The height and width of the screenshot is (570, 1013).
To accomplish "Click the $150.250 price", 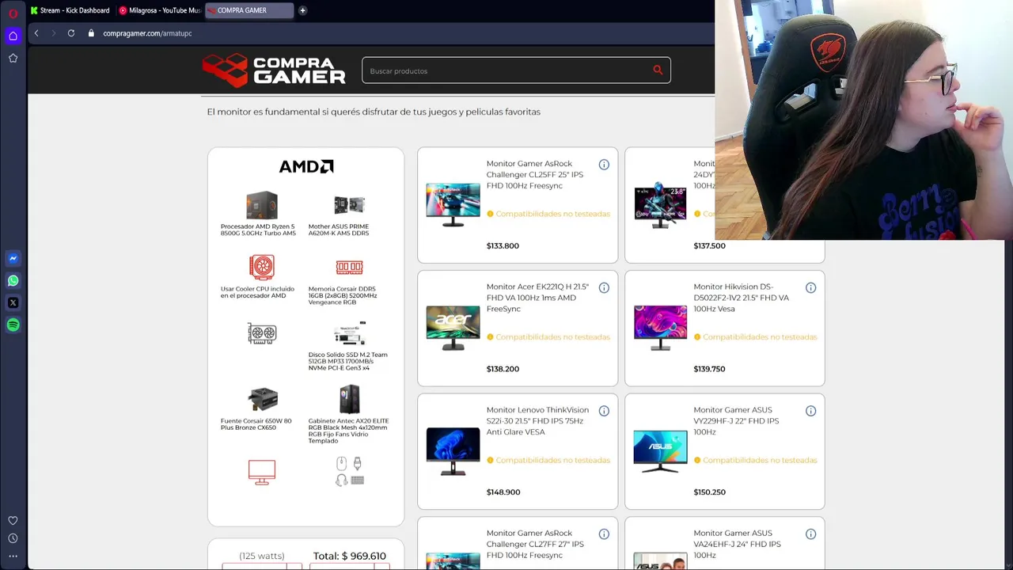I will 709,492.
